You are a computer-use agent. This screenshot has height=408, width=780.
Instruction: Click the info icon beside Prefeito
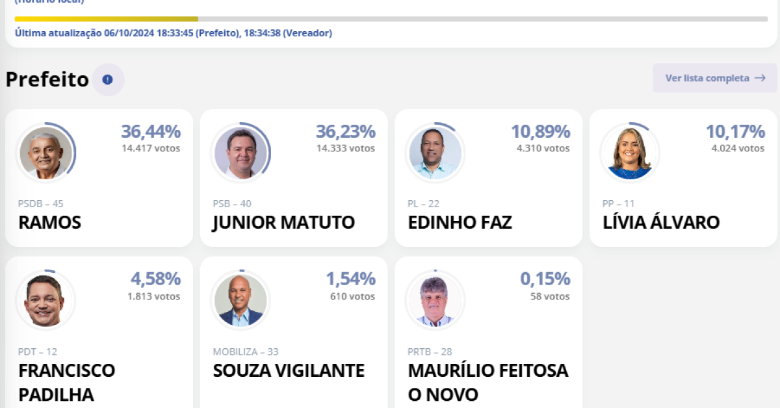tap(108, 80)
